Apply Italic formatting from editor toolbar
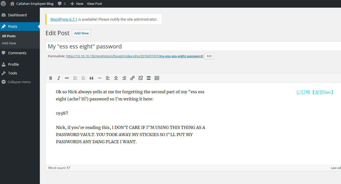This screenshot has height=184, width=341. 59,78
